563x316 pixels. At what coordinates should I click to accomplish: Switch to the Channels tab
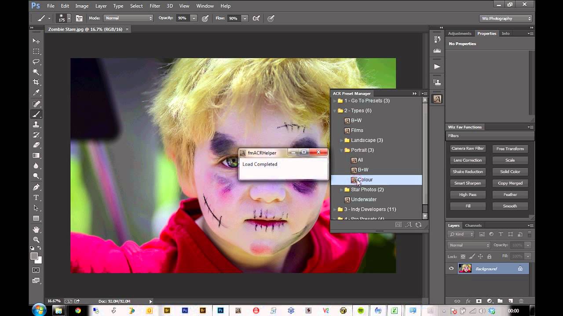(x=473, y=226)
